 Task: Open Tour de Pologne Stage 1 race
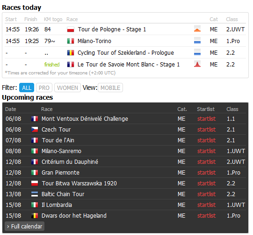pyautogui.click(x=112, y=29)
